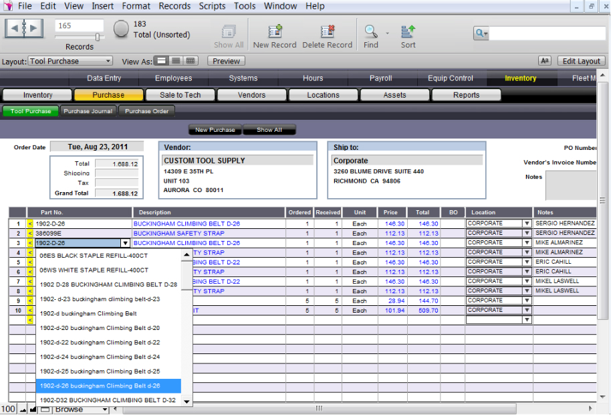
Task: Adjust the Records slider handle
Action: coord(98,37)
